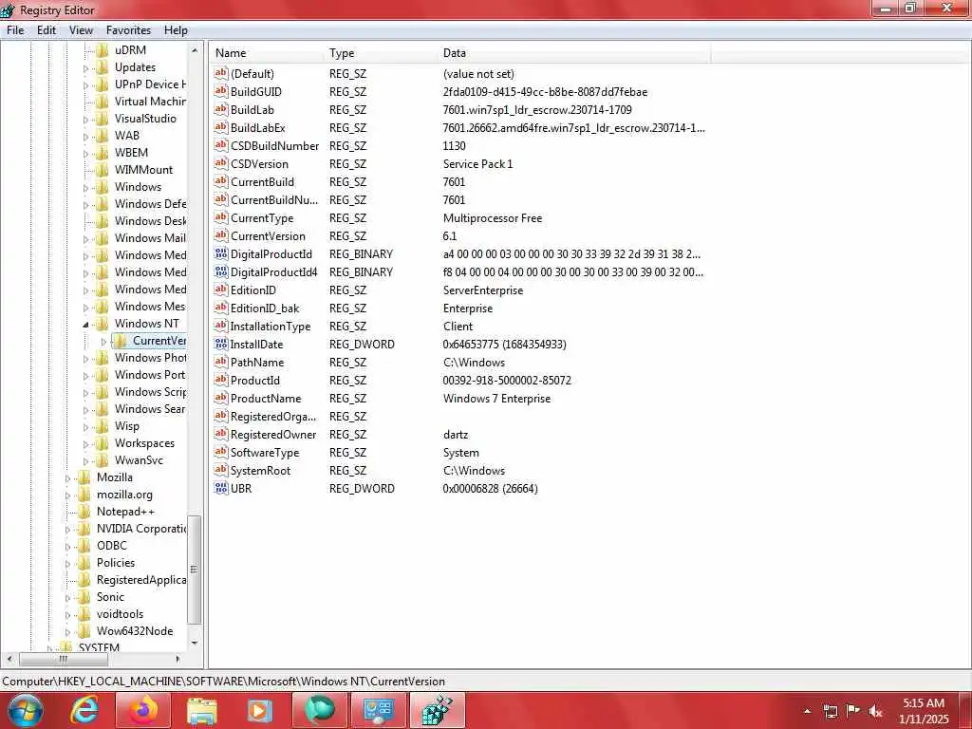Open the Help menu
Screen dimensions: 972x729
176,29
